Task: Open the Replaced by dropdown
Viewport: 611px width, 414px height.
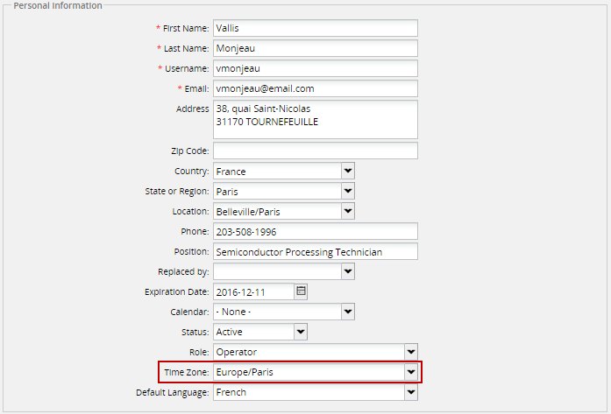Action: pos(347,271)
